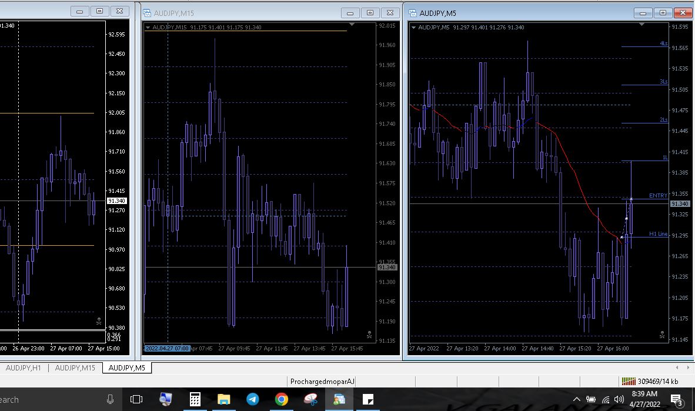
Task: Switch to the AUDJPY,H1 chart tab
Action: click(x=24, y=368)
